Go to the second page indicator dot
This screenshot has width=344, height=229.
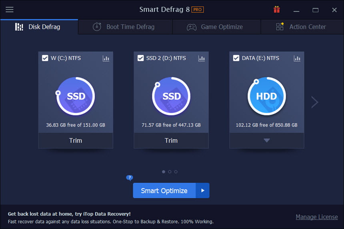coord(170,172)
